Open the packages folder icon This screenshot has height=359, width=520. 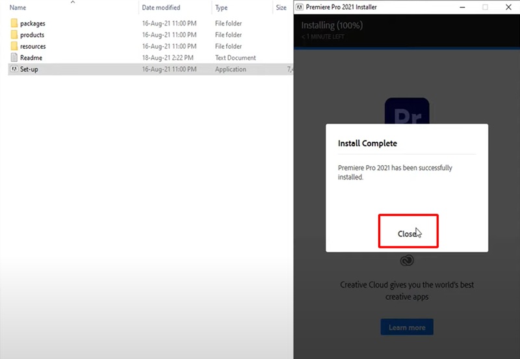14,23
